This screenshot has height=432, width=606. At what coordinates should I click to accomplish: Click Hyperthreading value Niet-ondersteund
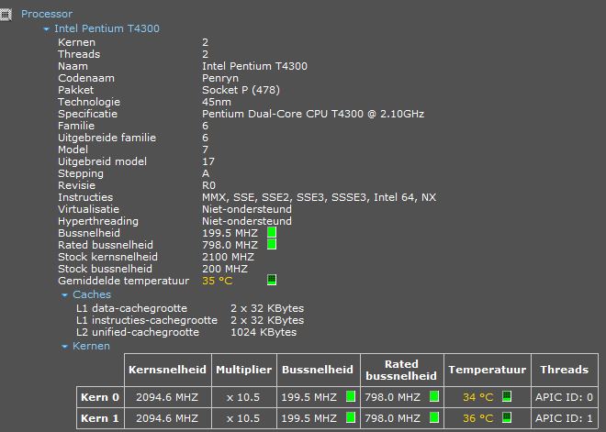point(247,221)
